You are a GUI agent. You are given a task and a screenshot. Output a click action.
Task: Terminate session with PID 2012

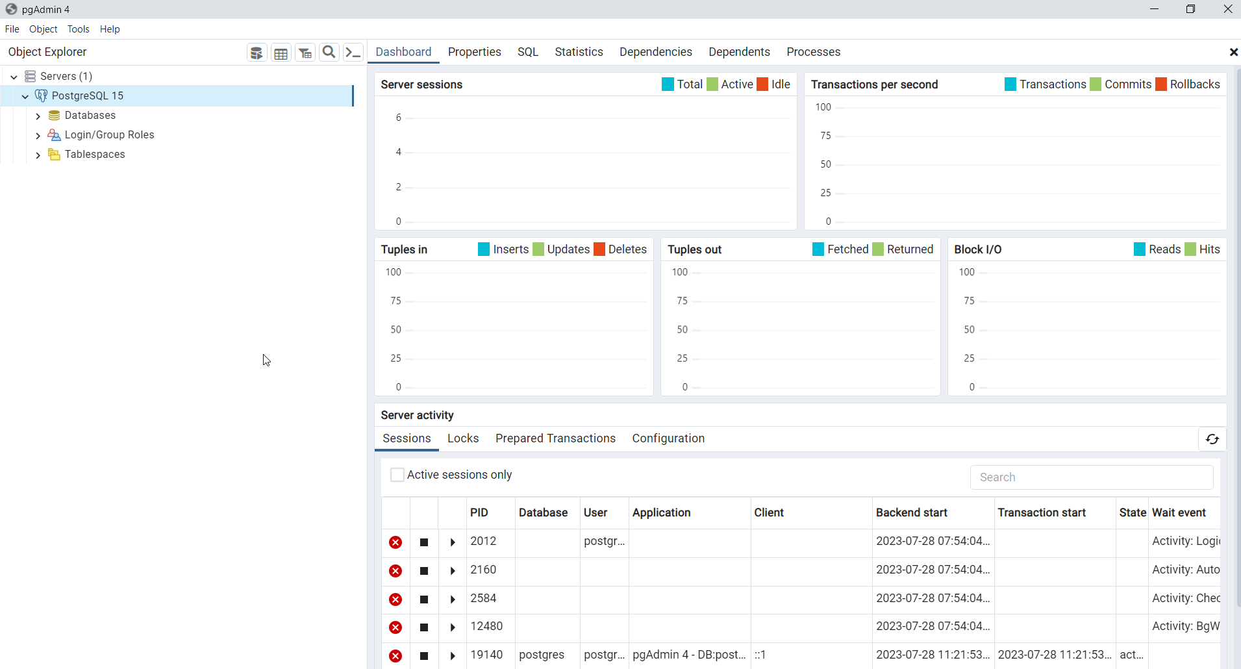coord(395,542)
